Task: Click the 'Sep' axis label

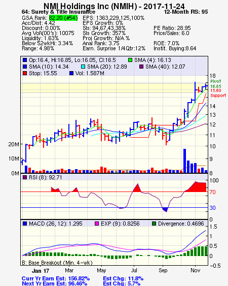Action: [163, 270]
